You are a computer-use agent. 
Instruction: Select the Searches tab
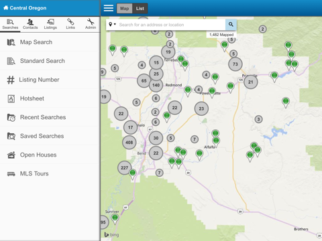tap(10, 24)
